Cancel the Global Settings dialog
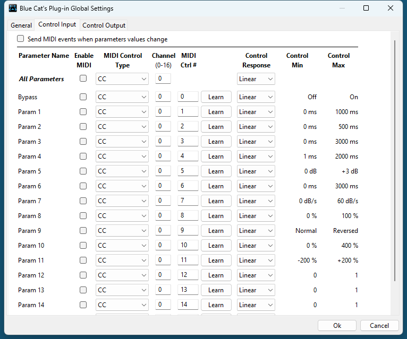This screenshot has width=407, height=339. click(379, 326)
